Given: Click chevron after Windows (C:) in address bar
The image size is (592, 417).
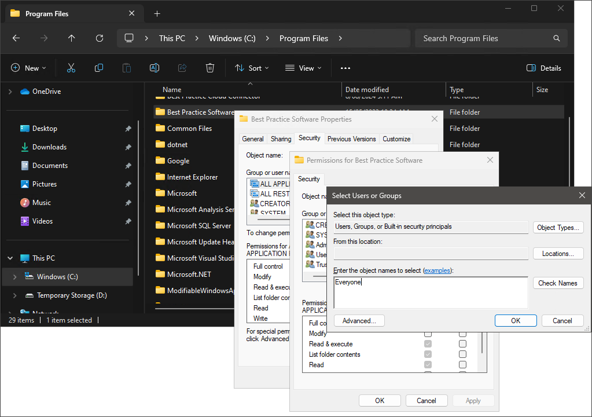Looking at the screenshot, I should pos(267,38).
